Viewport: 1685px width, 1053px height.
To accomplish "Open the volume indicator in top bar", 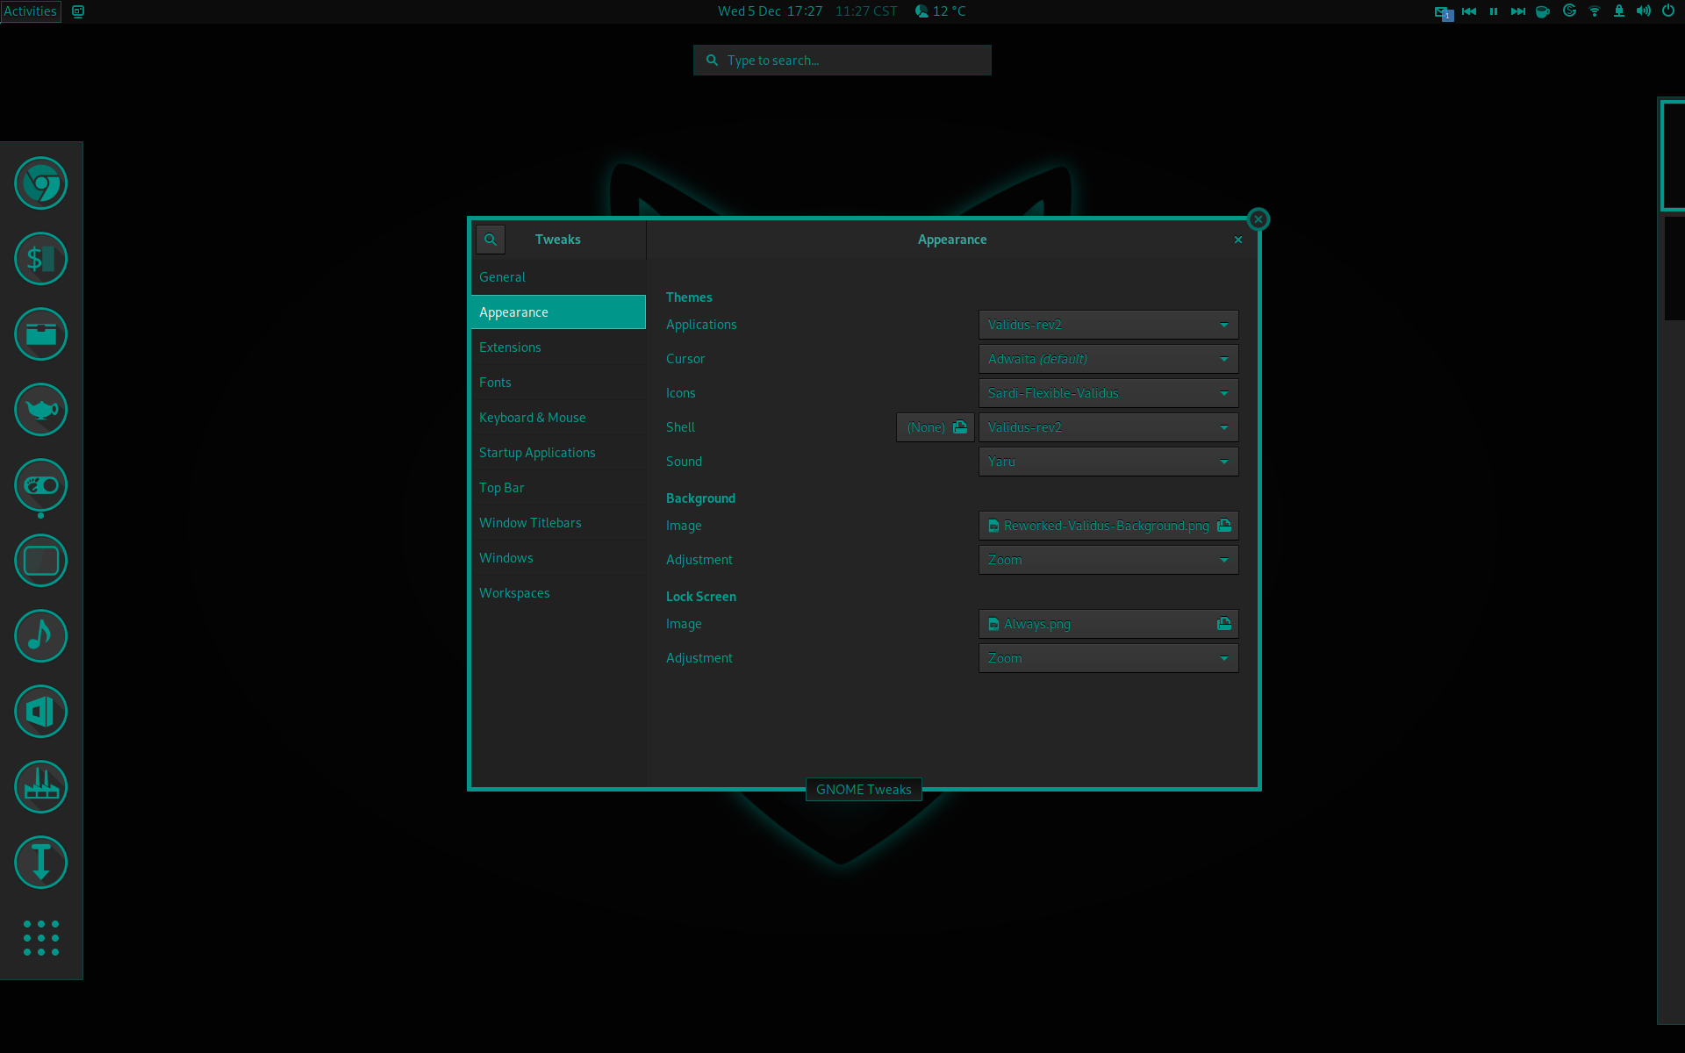I will pyautogui.click(x=1644, y=11).
